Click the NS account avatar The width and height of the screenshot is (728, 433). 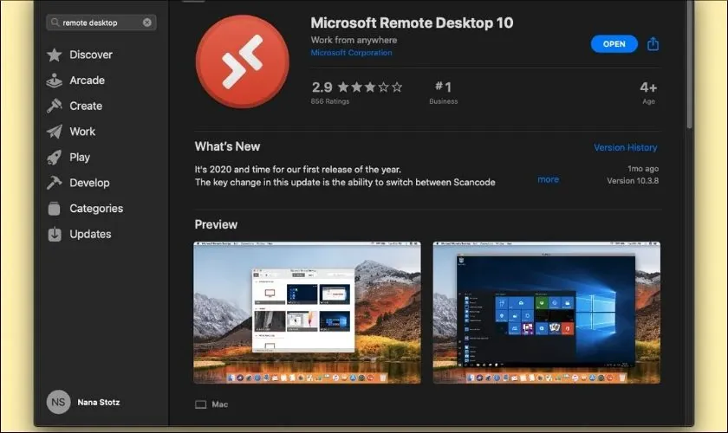point(59,402)
